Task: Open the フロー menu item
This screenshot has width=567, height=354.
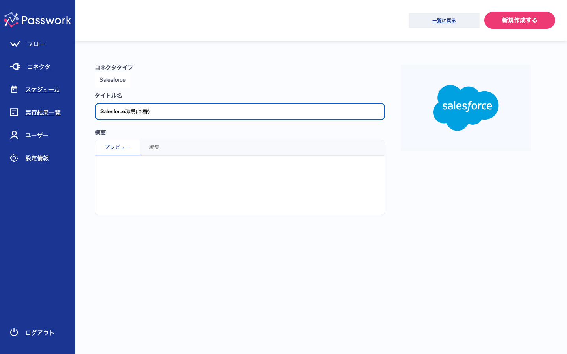Action: 36,44
